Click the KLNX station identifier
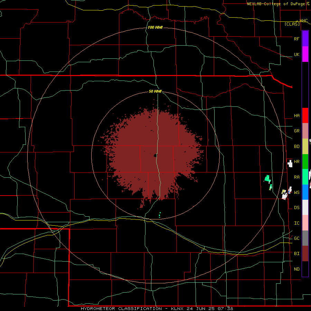Viewport: 311px width, 311px height. [177, 309]
